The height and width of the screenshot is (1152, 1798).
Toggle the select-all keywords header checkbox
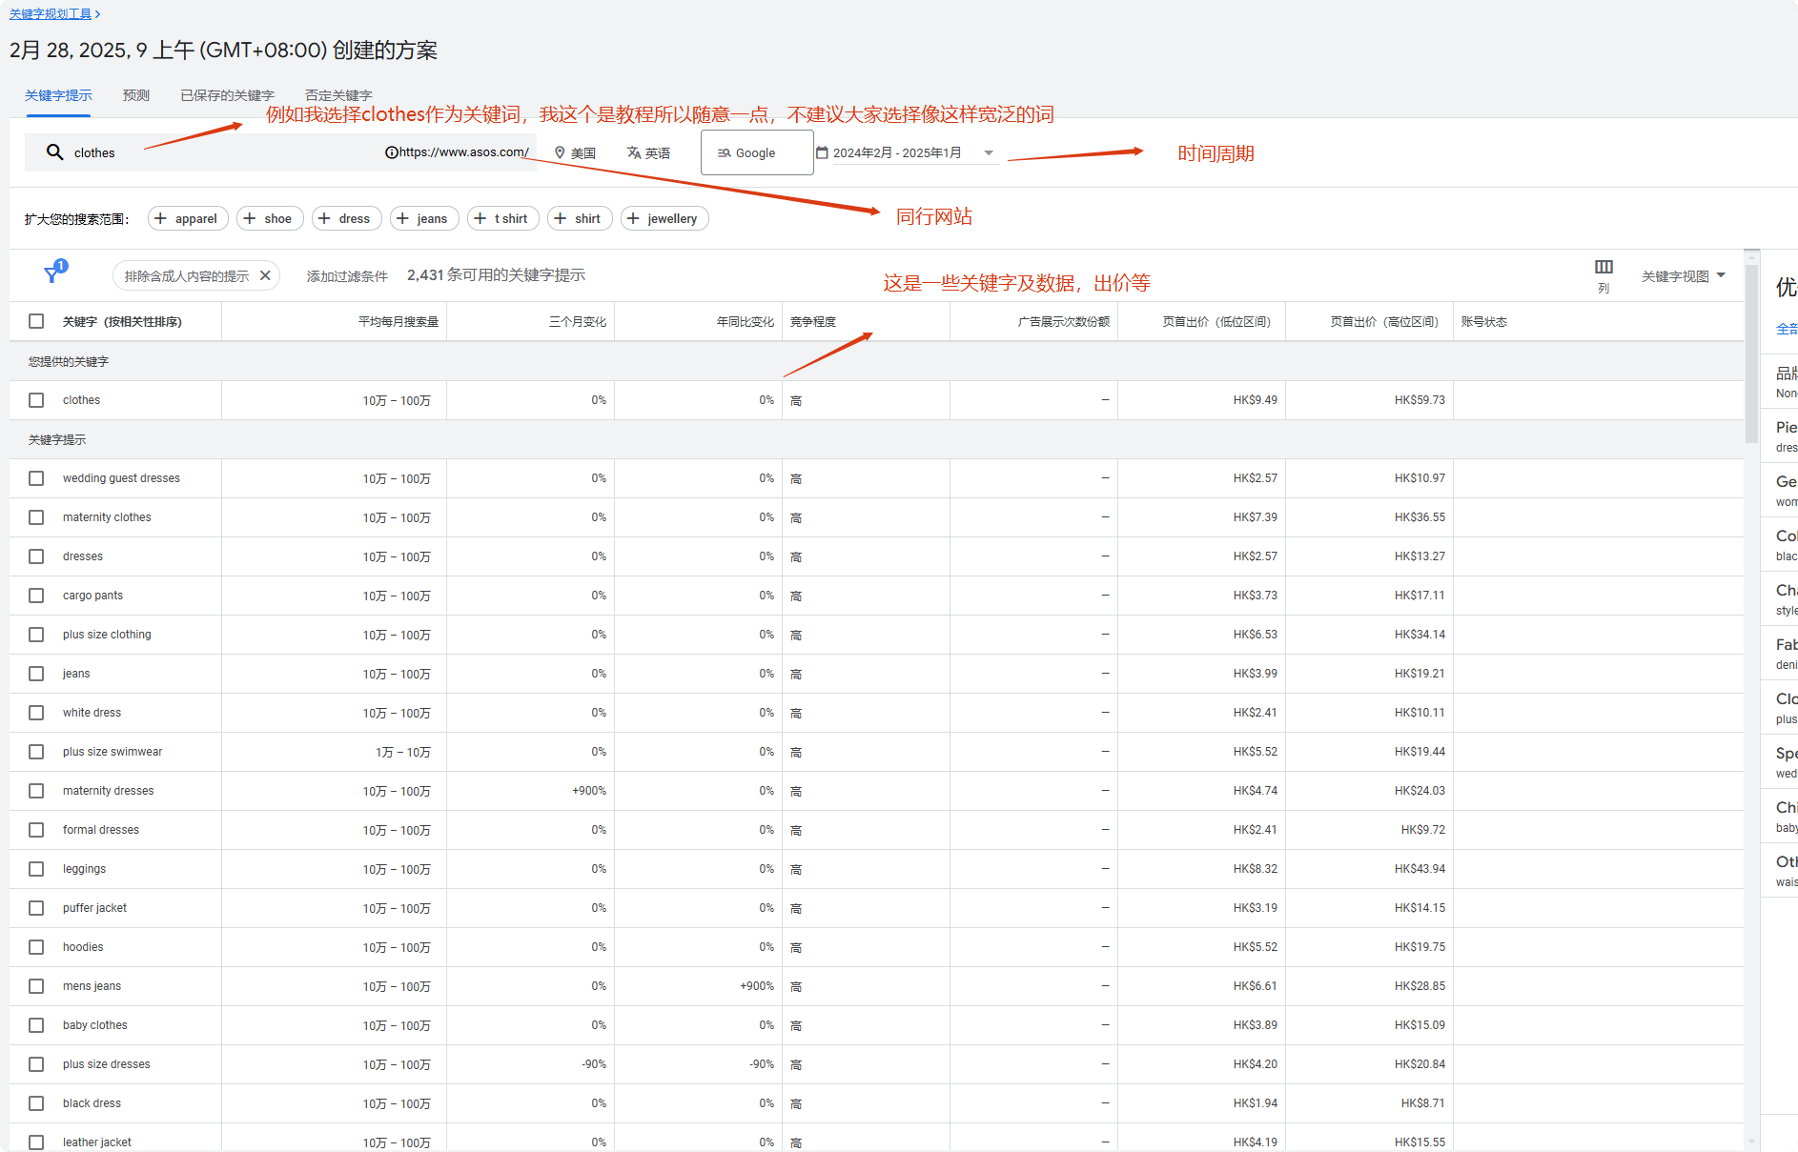36,321
